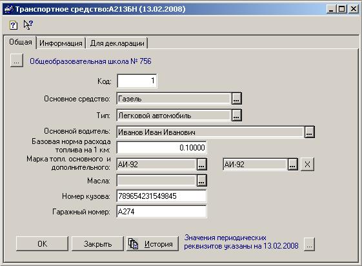Image resolution: width=362 pixels, height=266 pixels.
Task: Open the help description icon
Action: pyautogui.click(x=14, y=25)
